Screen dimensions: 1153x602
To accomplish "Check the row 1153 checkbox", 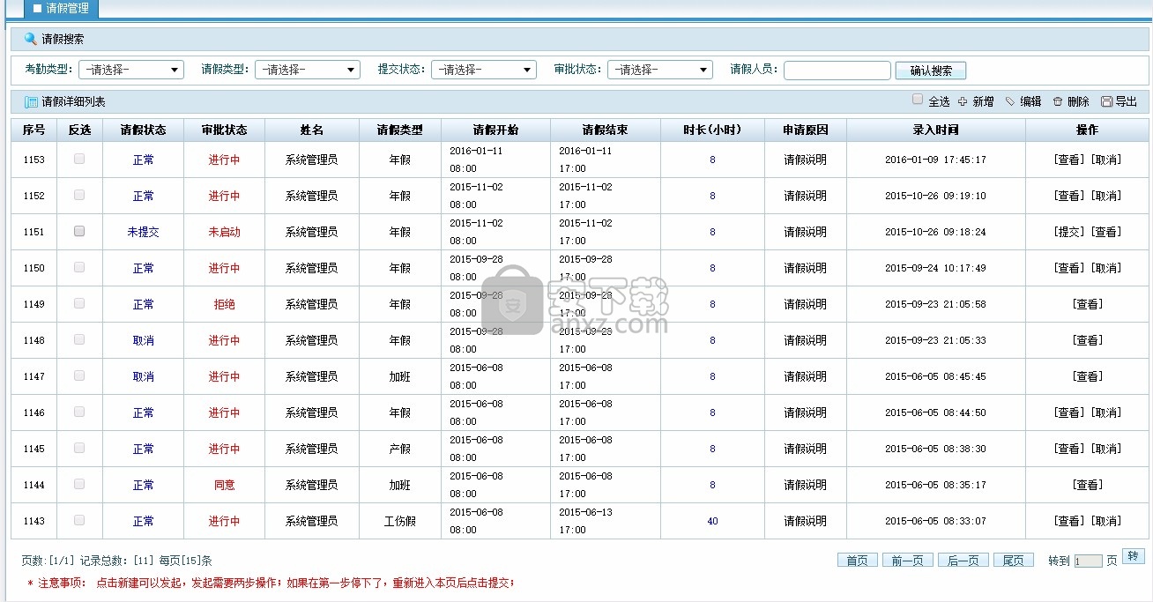I will point(79,159).
